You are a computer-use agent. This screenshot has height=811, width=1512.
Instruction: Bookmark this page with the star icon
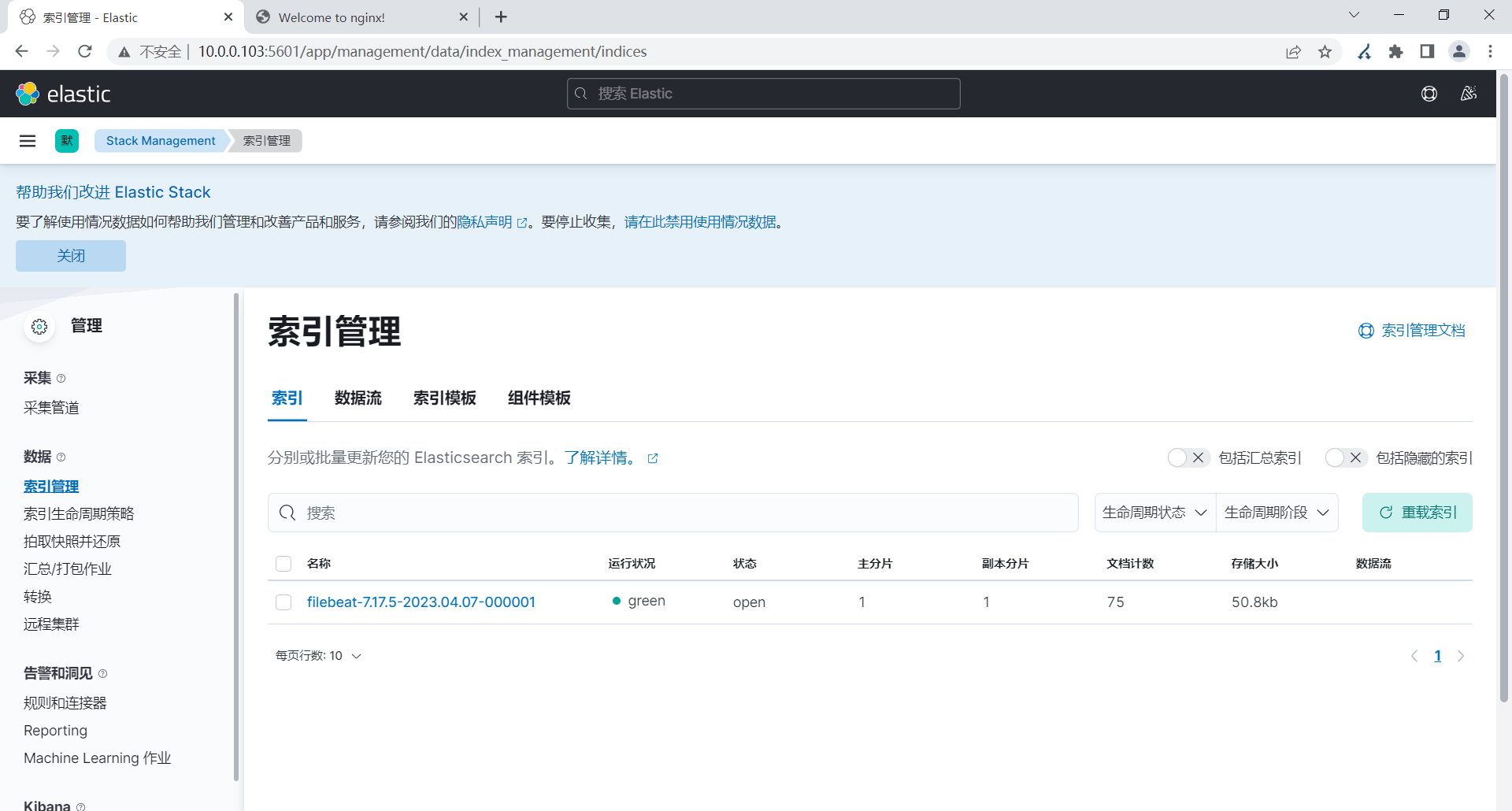(x=1325, y=51)
